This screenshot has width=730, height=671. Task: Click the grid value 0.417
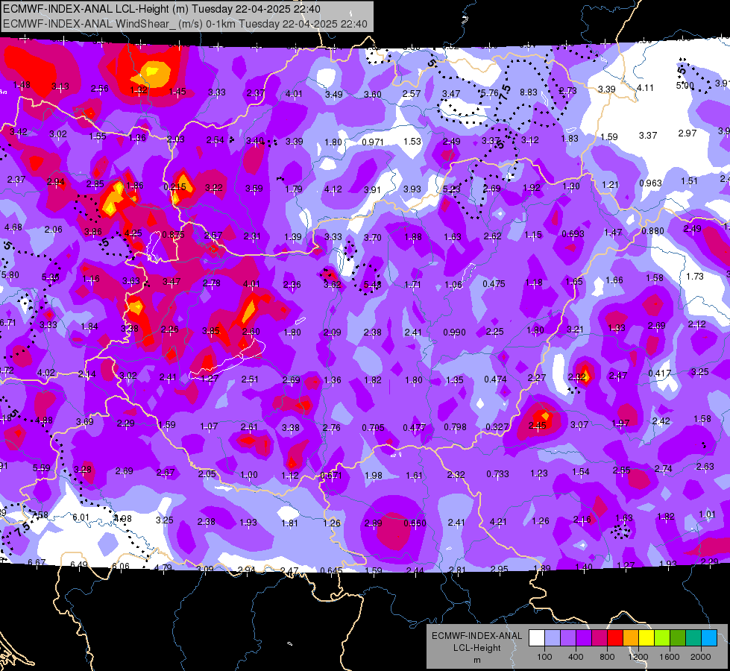(660, 373)
